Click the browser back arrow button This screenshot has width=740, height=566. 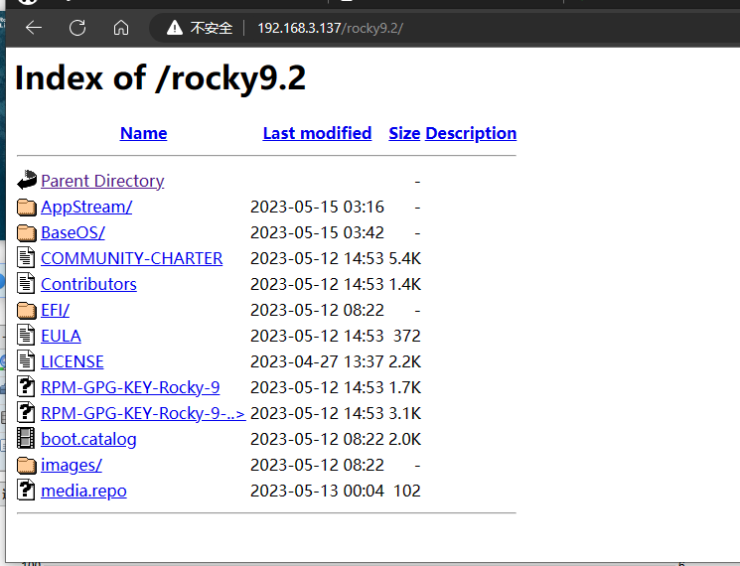pyautogui.click(x=34, y=28)
